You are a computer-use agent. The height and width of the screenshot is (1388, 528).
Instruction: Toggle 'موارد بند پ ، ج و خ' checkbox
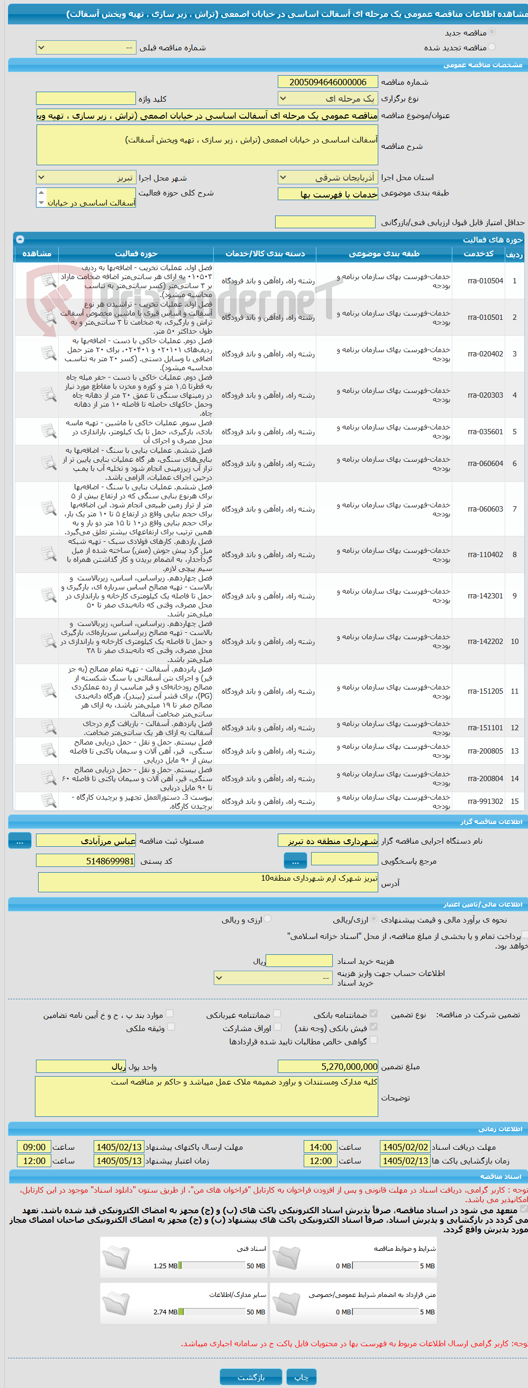pyautogui.click(x=169, y=1014)
